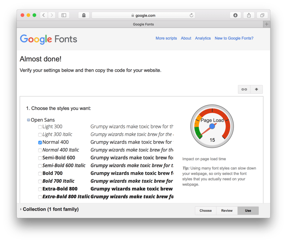Click the Google Fonts logo
Viewport: 287px width, 242px height.
coord(48,39)
